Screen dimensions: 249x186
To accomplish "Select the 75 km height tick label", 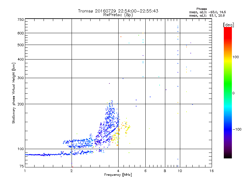I will point(22,166).
